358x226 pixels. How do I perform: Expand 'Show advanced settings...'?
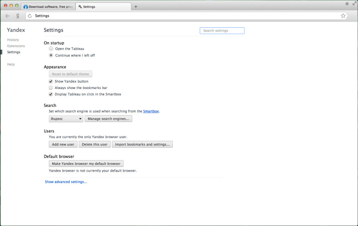point(66,182)
